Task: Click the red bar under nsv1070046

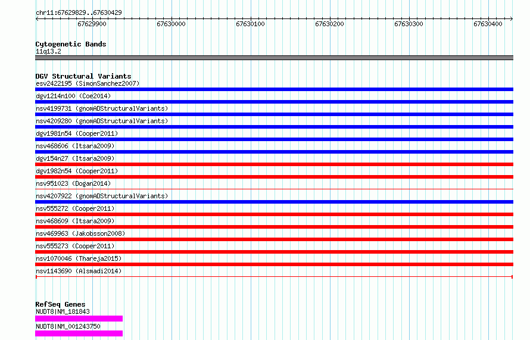Action: point(274,264)
